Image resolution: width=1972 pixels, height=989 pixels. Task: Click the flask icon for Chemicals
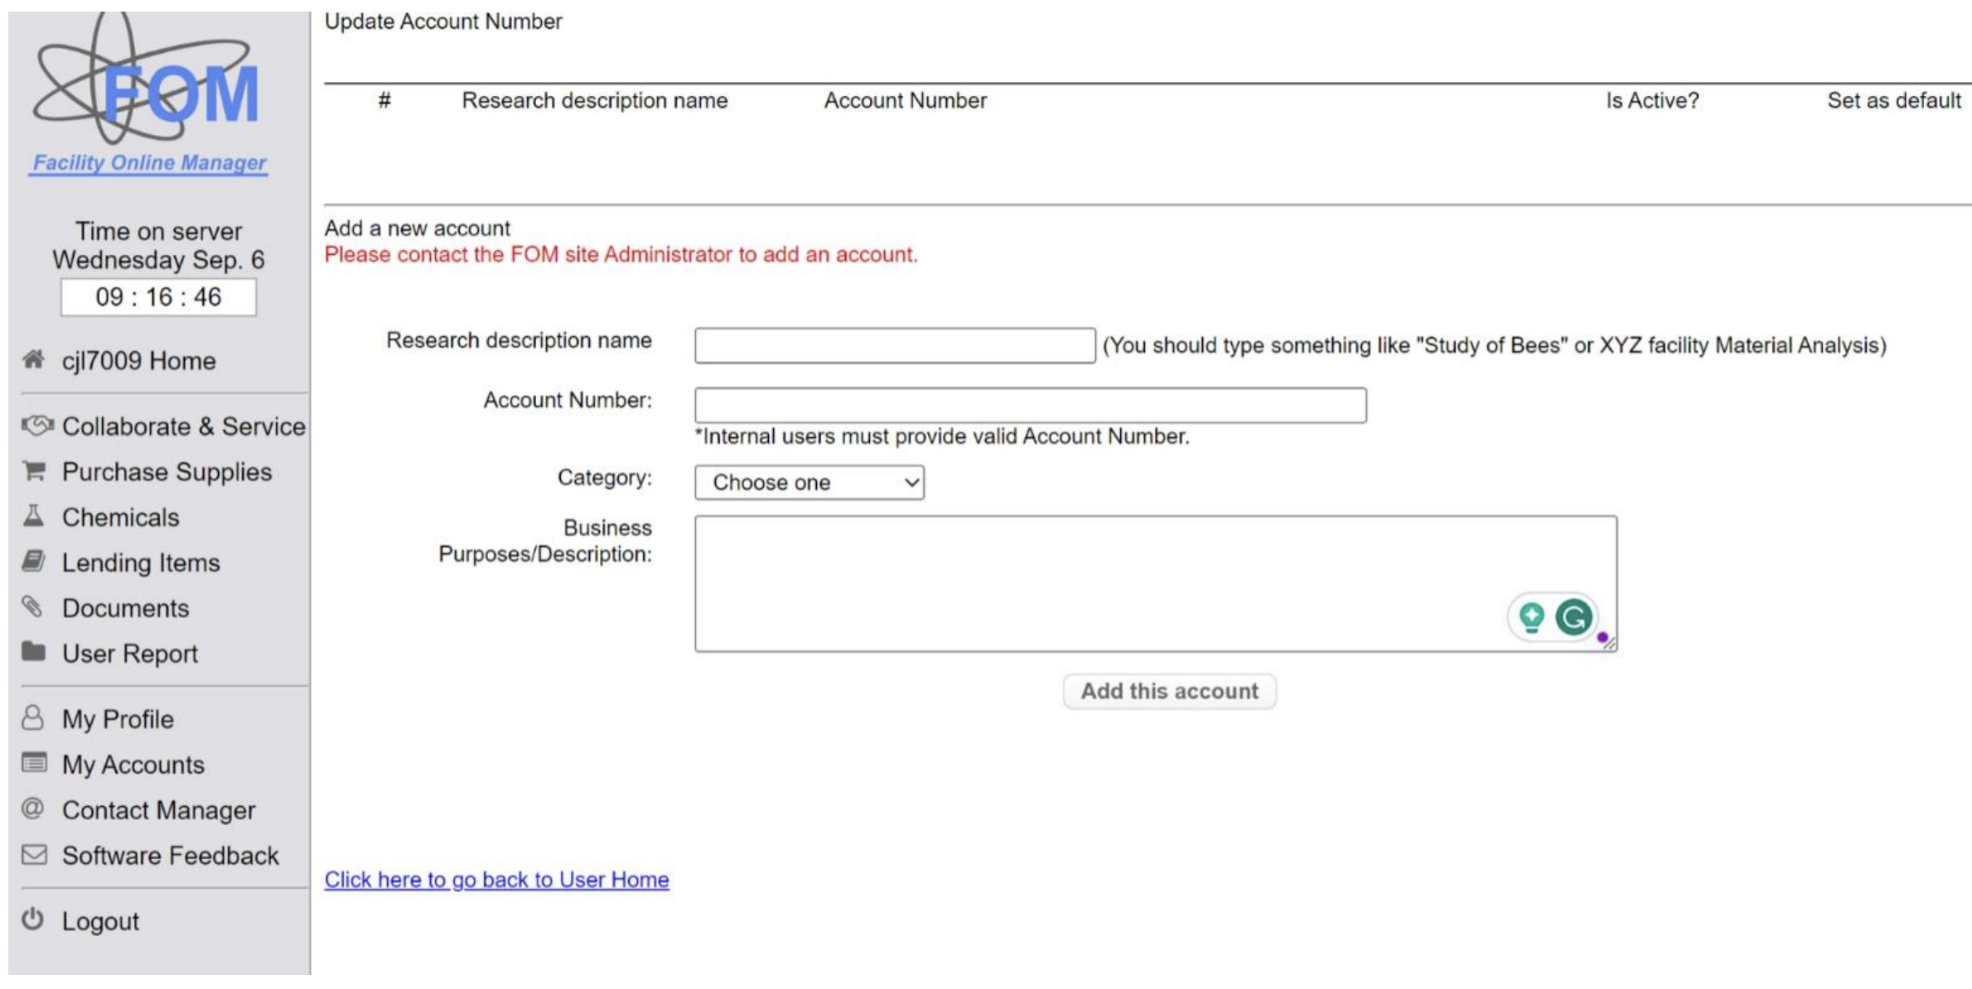pos(33,516)
